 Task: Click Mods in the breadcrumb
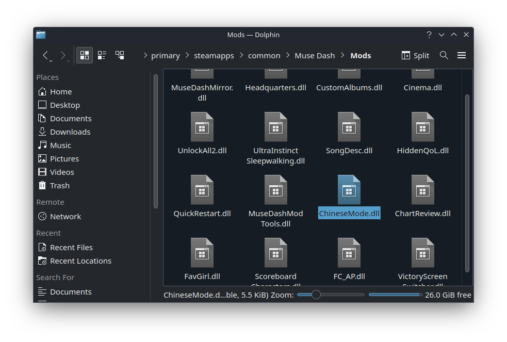tap(361, 56)
